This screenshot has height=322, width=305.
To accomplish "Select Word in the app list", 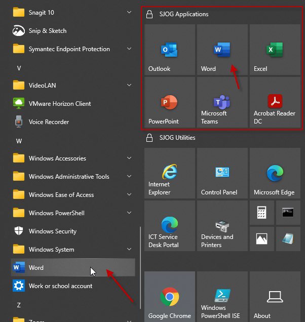I will click(73, 267).
